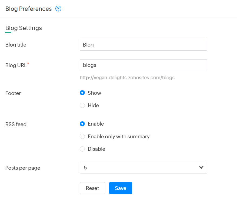Screen dimensions: 237x200
Task: Click the Show label for footer
Action: pos(95,93)
